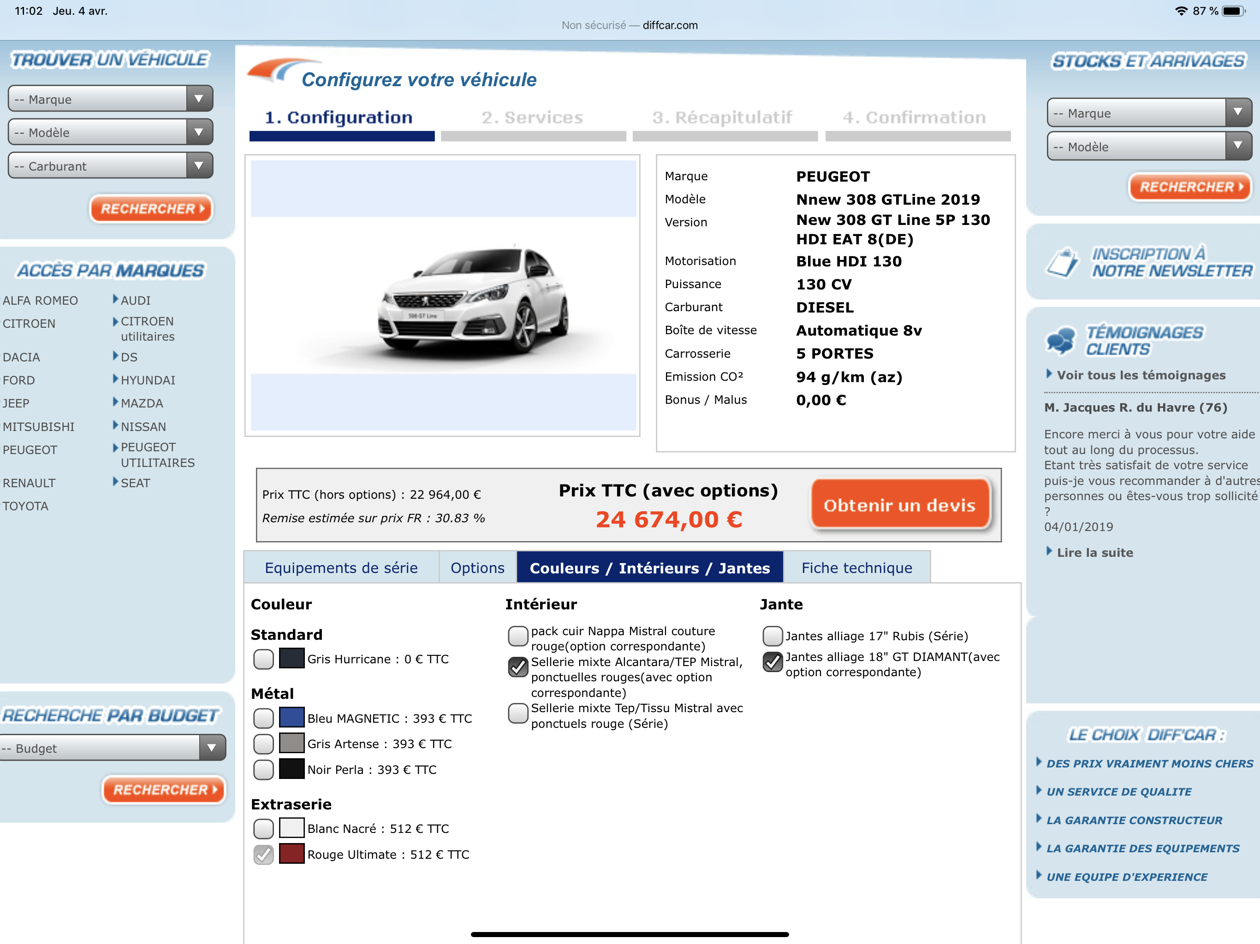Click the newsletter notepad icon
This screenshot has width=1260, height=944.
coord(1063,262)
